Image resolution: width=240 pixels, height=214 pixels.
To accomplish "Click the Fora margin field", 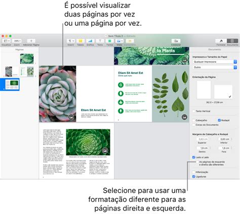I will pyautogui.click(x=224, y=148).
